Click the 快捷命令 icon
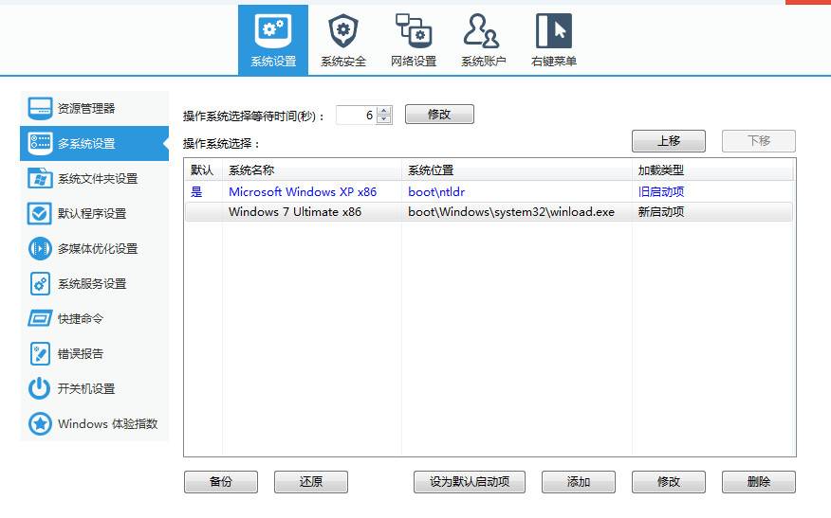The width and height of the screenshot is (831, 518). (40, 318)
